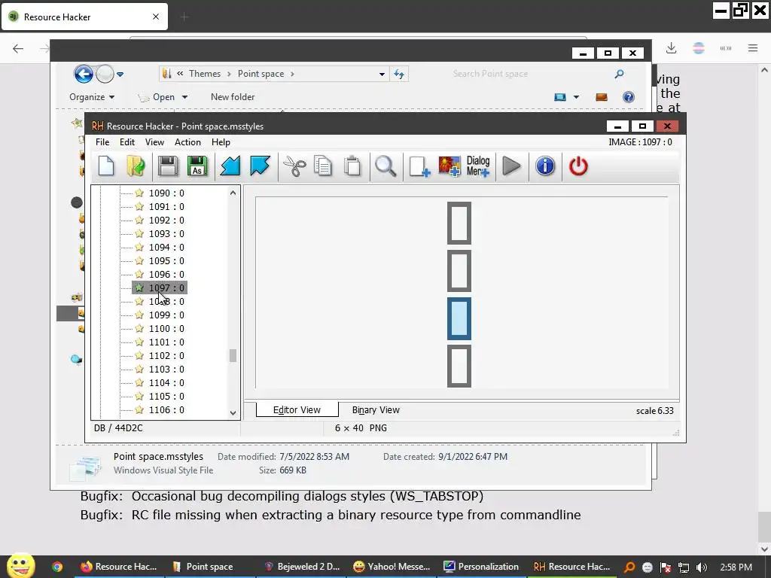Click the Explorer search magnifier icon
This screenshot has width=771, height=578.
pyautogui.click(x=619, y=74)
